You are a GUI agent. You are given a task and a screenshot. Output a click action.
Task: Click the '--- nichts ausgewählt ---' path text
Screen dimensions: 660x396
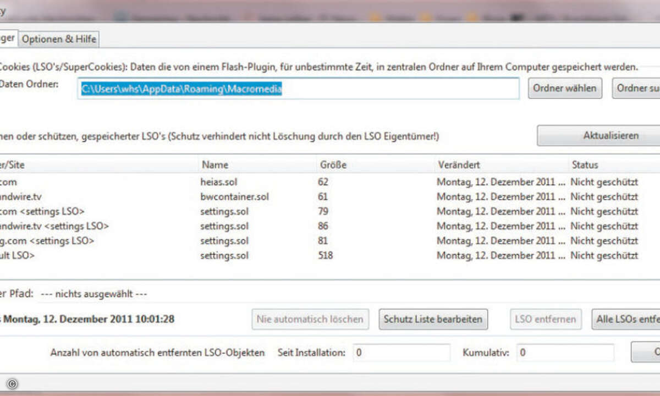[x=94, y=294]
